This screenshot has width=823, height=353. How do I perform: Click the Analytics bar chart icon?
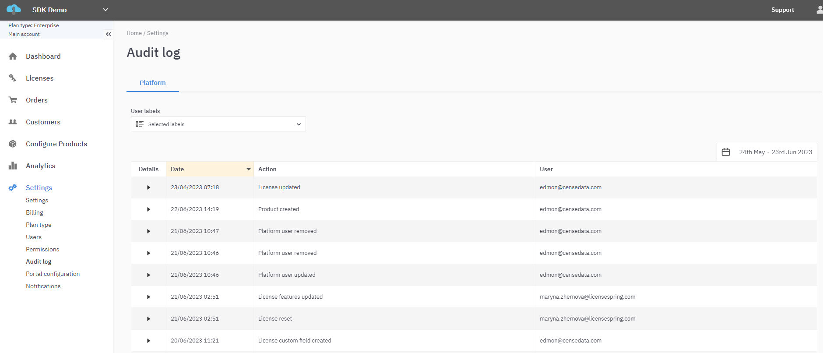pyautogui.click(x=13, y=166)
